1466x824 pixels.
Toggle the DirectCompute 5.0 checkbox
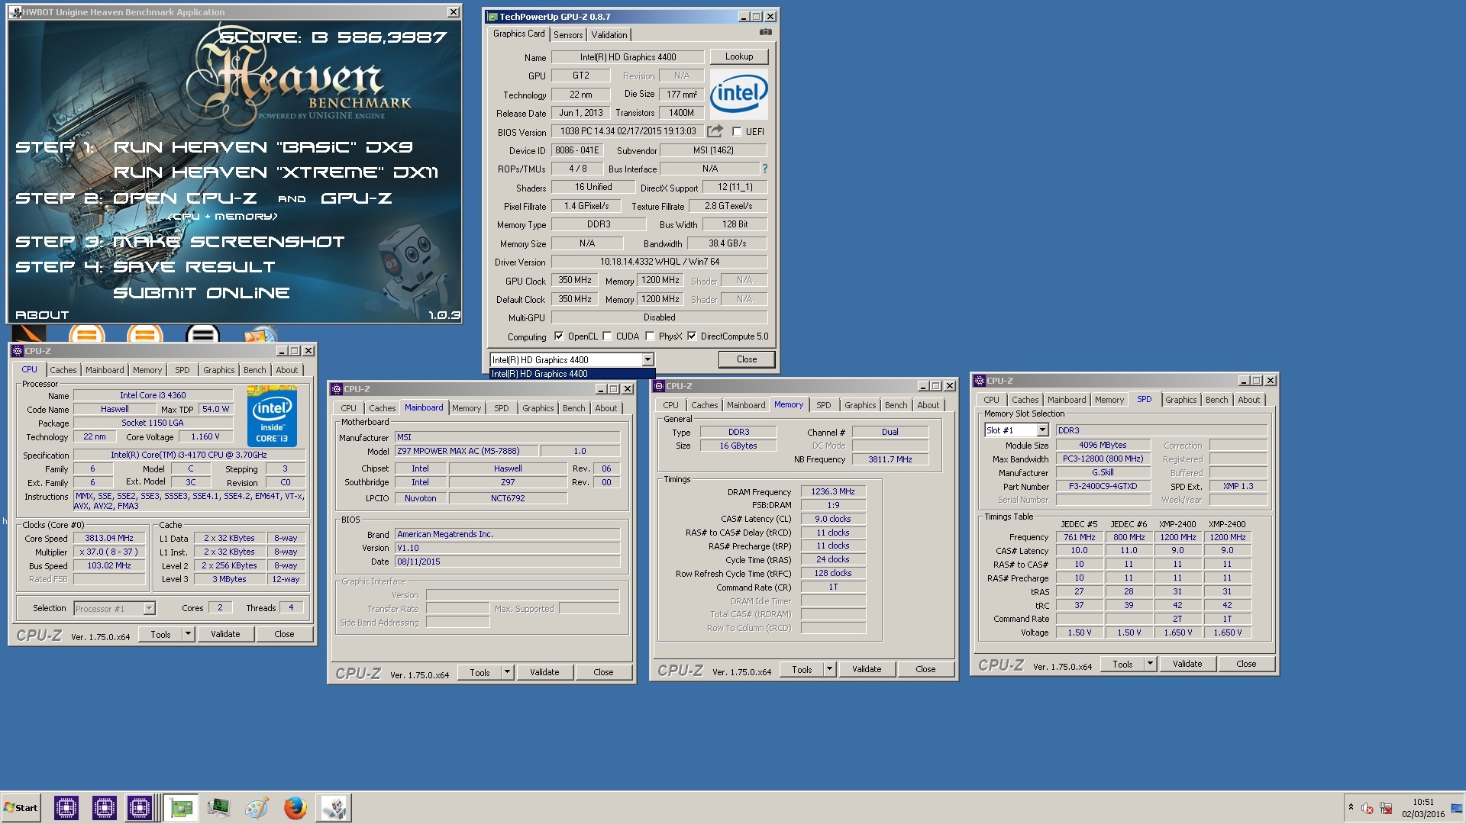(x=692, y=336)
